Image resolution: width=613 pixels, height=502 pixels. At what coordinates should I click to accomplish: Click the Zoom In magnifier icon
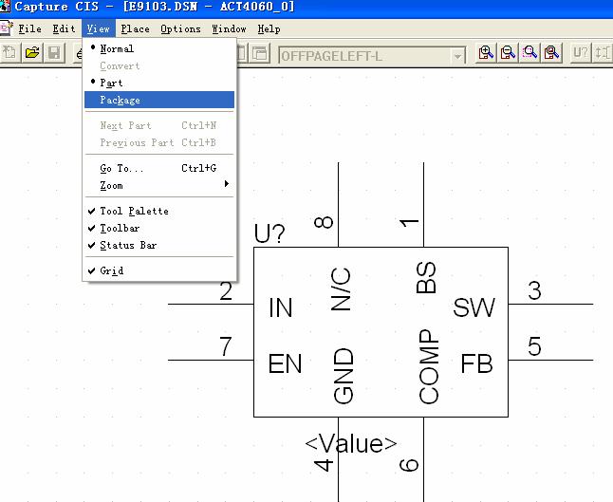486,52
